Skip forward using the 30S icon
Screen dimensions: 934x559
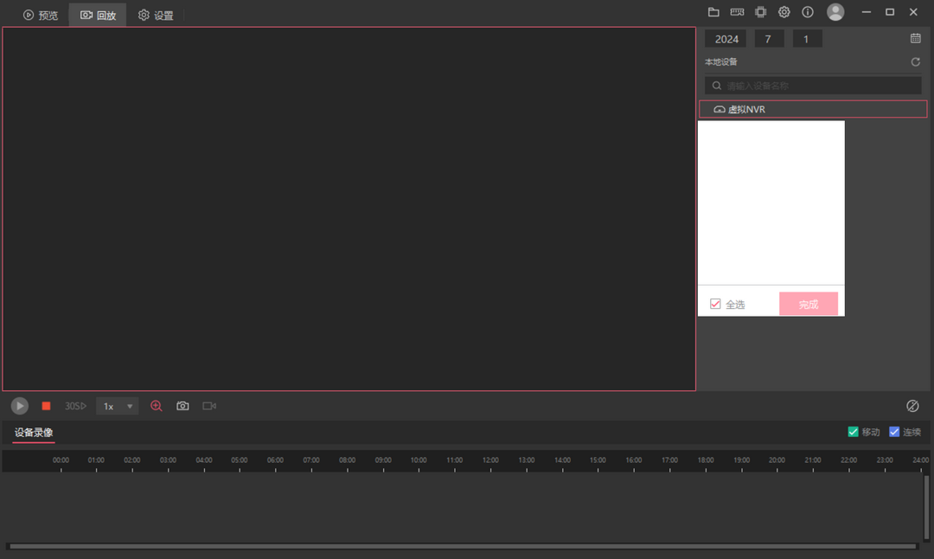click(75, 406)
